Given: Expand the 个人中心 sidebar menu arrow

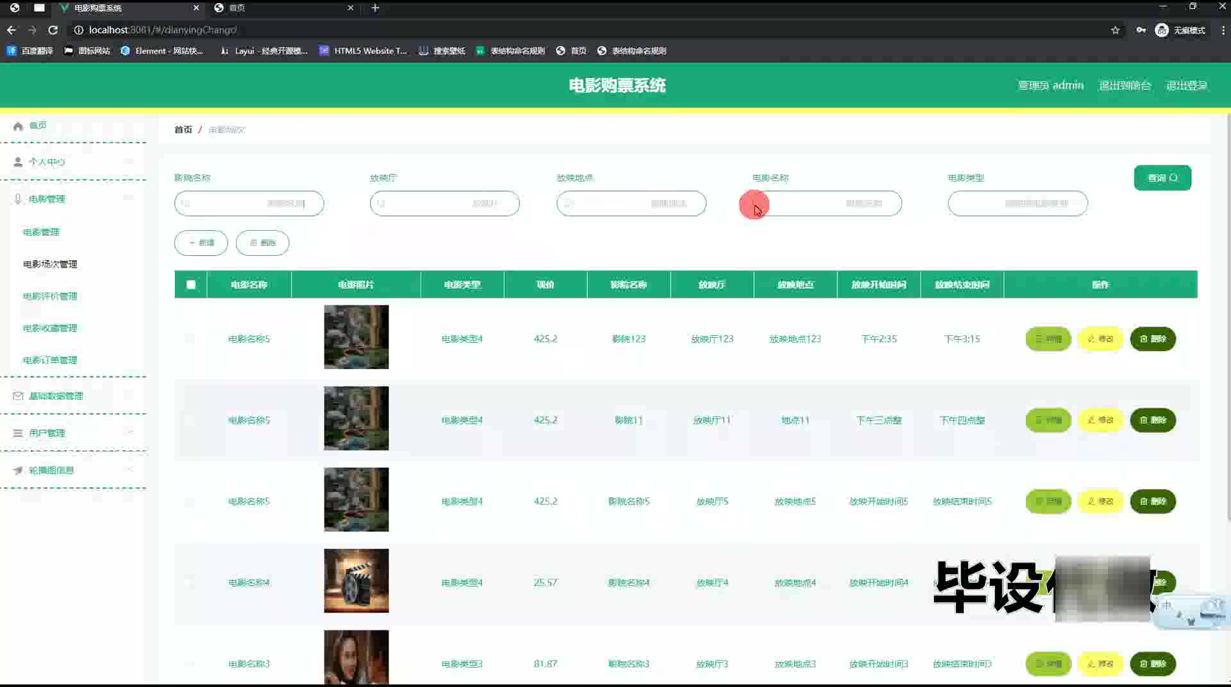Looking at the screenshot, I should pos(130,161).
